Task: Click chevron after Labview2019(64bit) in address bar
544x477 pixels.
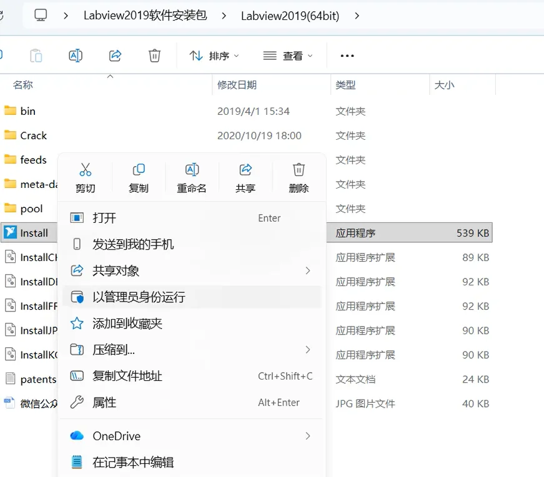Action: point(357,16)
